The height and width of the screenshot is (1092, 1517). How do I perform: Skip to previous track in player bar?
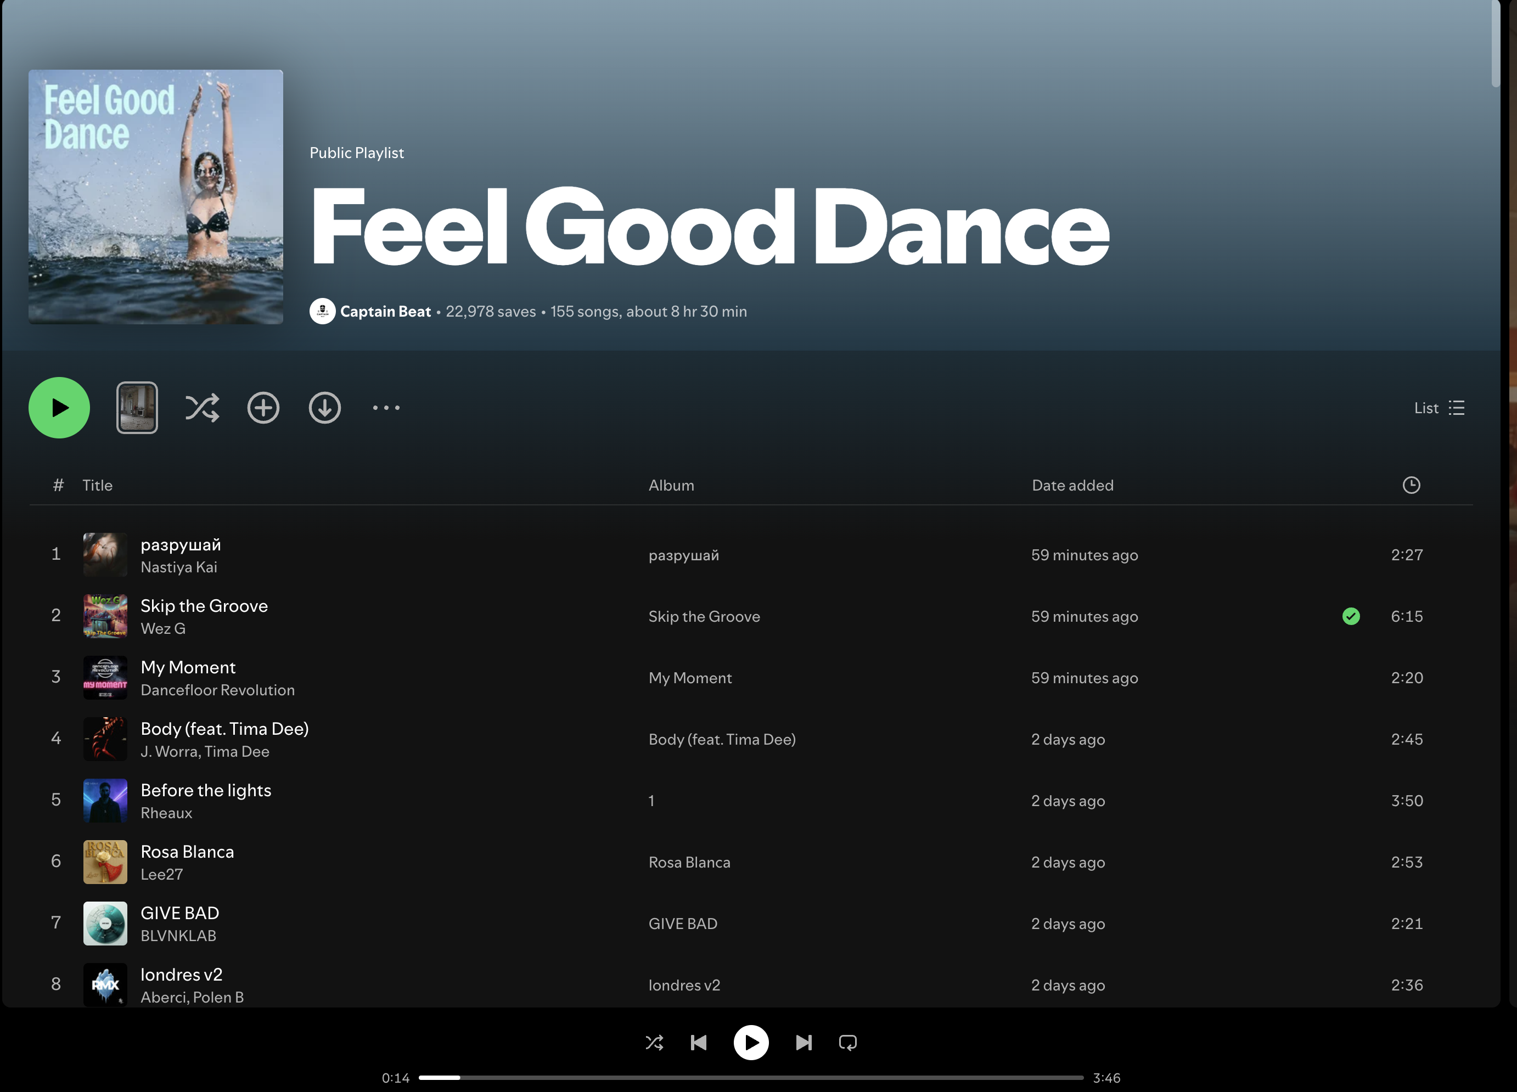(699, 1043)
